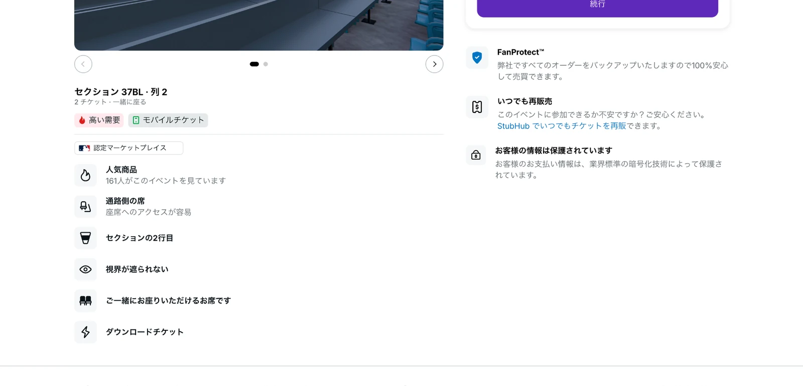Click the purple 続行 button

[597, 8]
